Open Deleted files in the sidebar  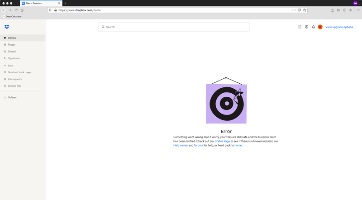coord(14,86)
